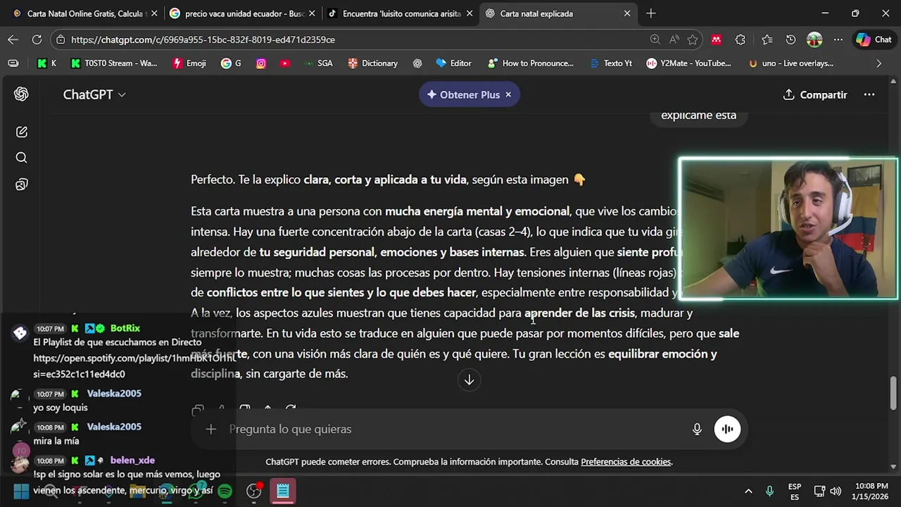Image resolution: width=901 pixels, height=507 pixels.
Task: Add page to favorites with star icon
Action: (693, 39)
